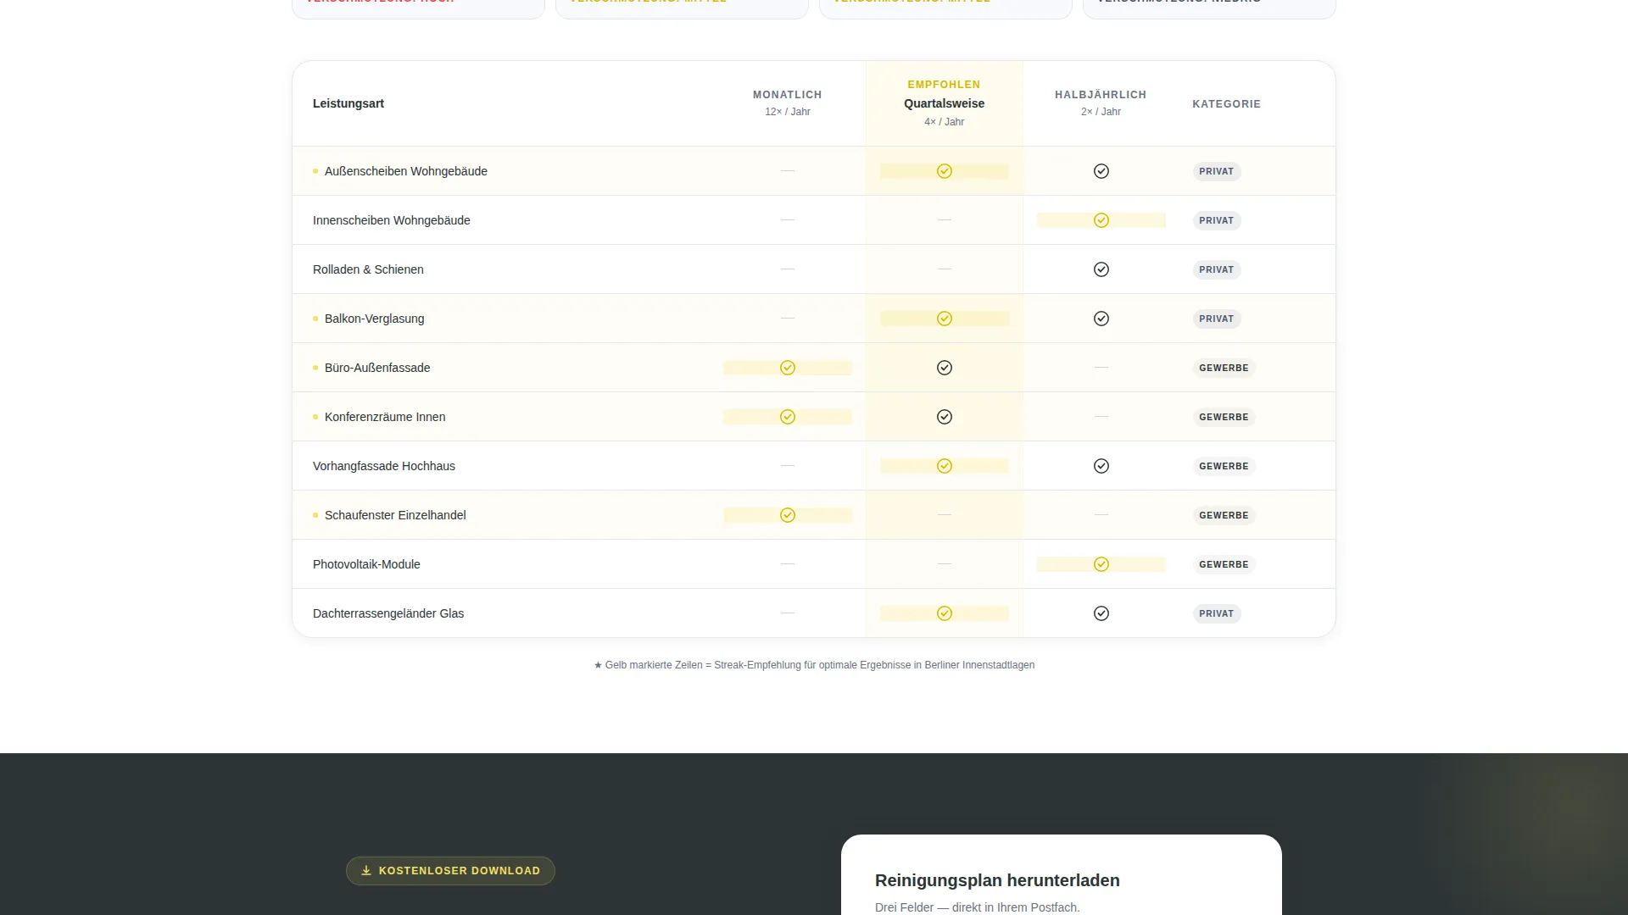The height and width of the screenshot is (915, 1628).
Task: Click quarterly checkmark for Außenscheiben Wohngebäude
Action: pos(944,171)
